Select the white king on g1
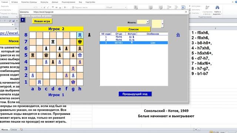 coord(73,82)
